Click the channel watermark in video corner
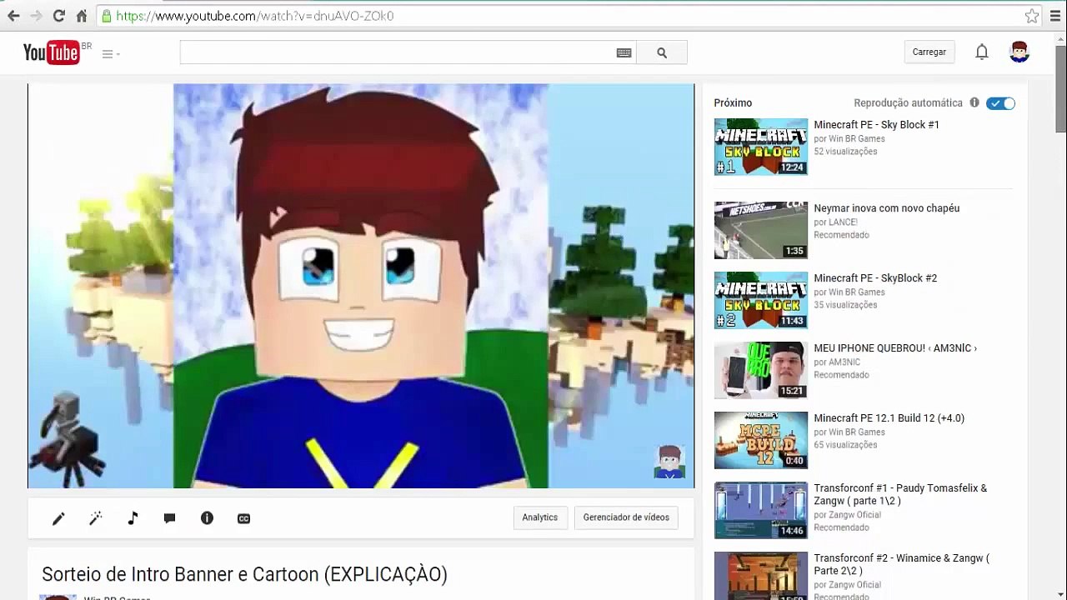The height and width of the screenshot is (600, 1067). (669, 462)
